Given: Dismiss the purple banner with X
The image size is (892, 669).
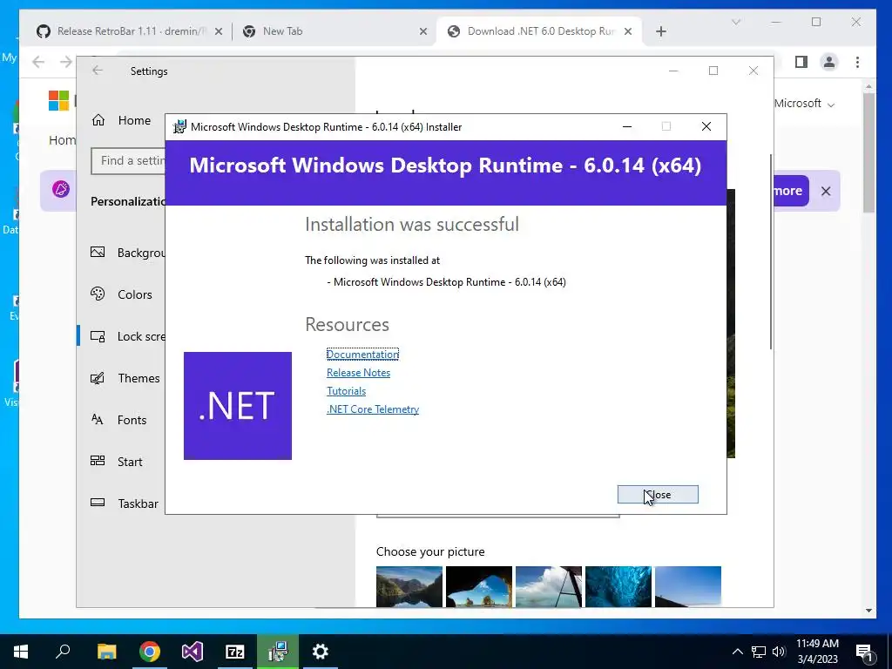Looking at the screenshot, I should pyautogui.click(x=826, y=191).
